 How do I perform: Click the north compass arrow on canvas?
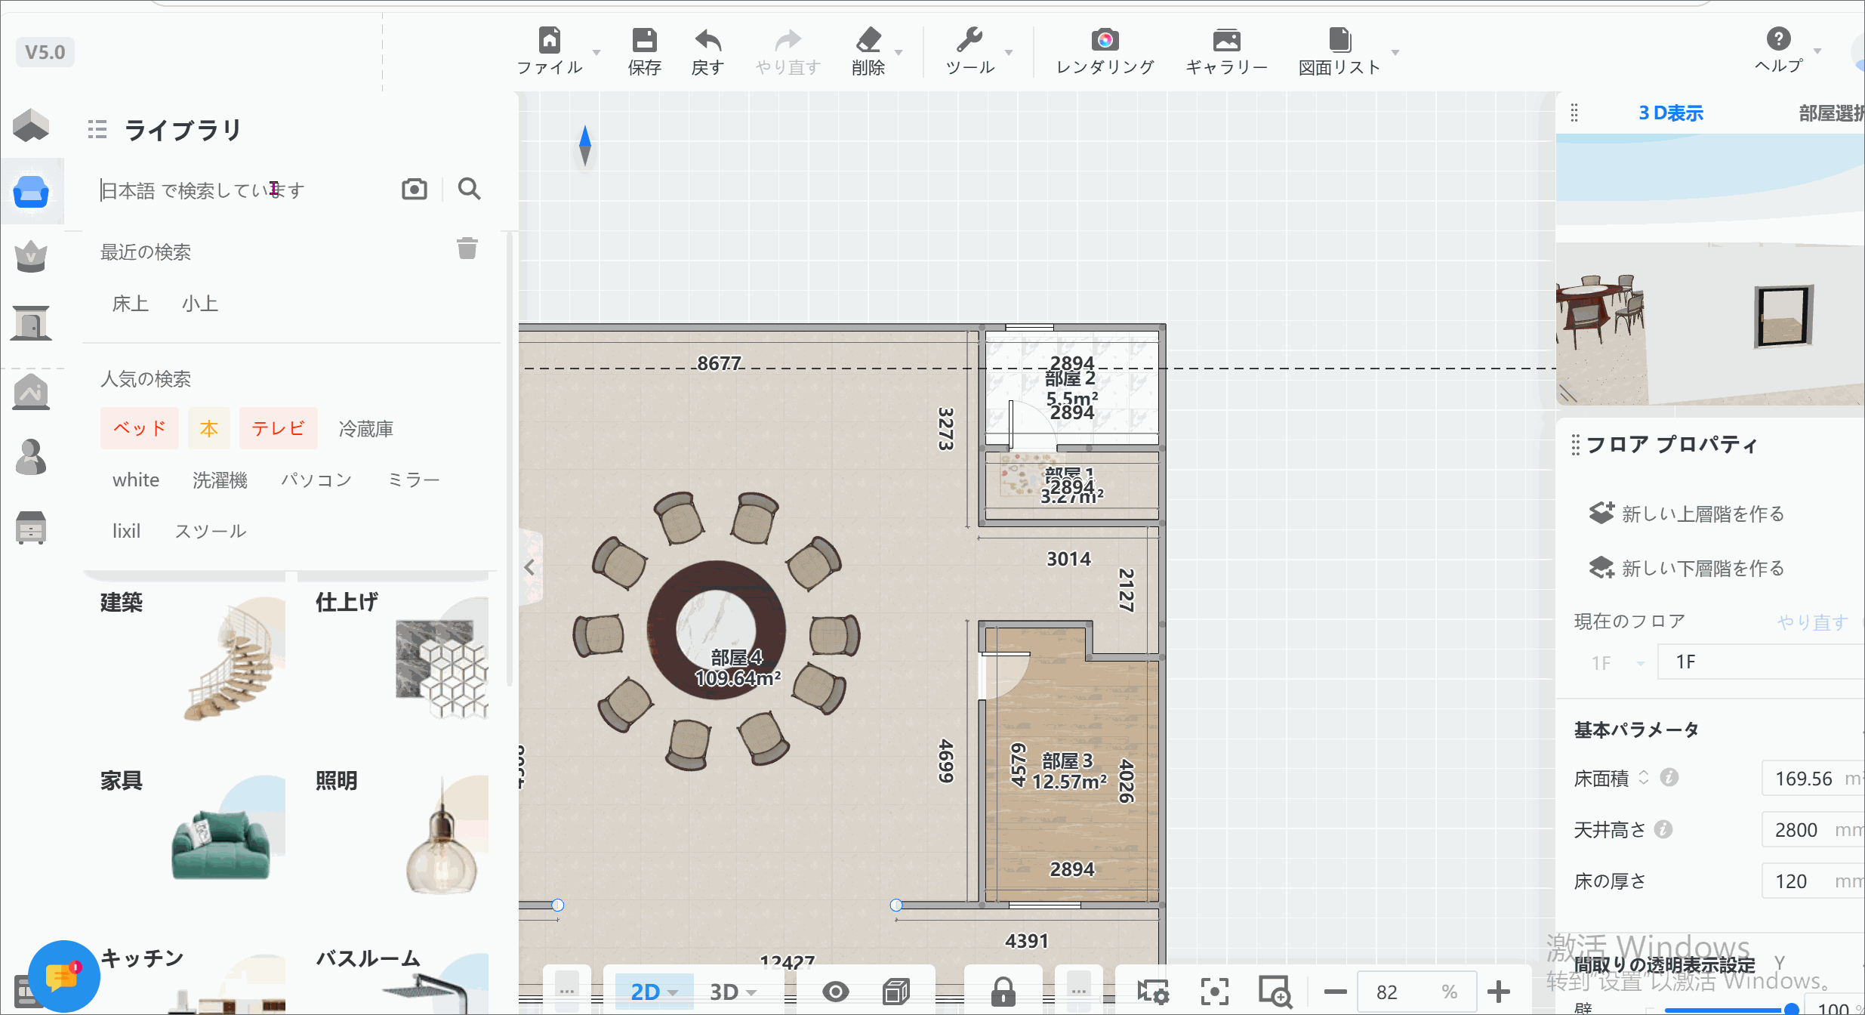tap(585, 146)
